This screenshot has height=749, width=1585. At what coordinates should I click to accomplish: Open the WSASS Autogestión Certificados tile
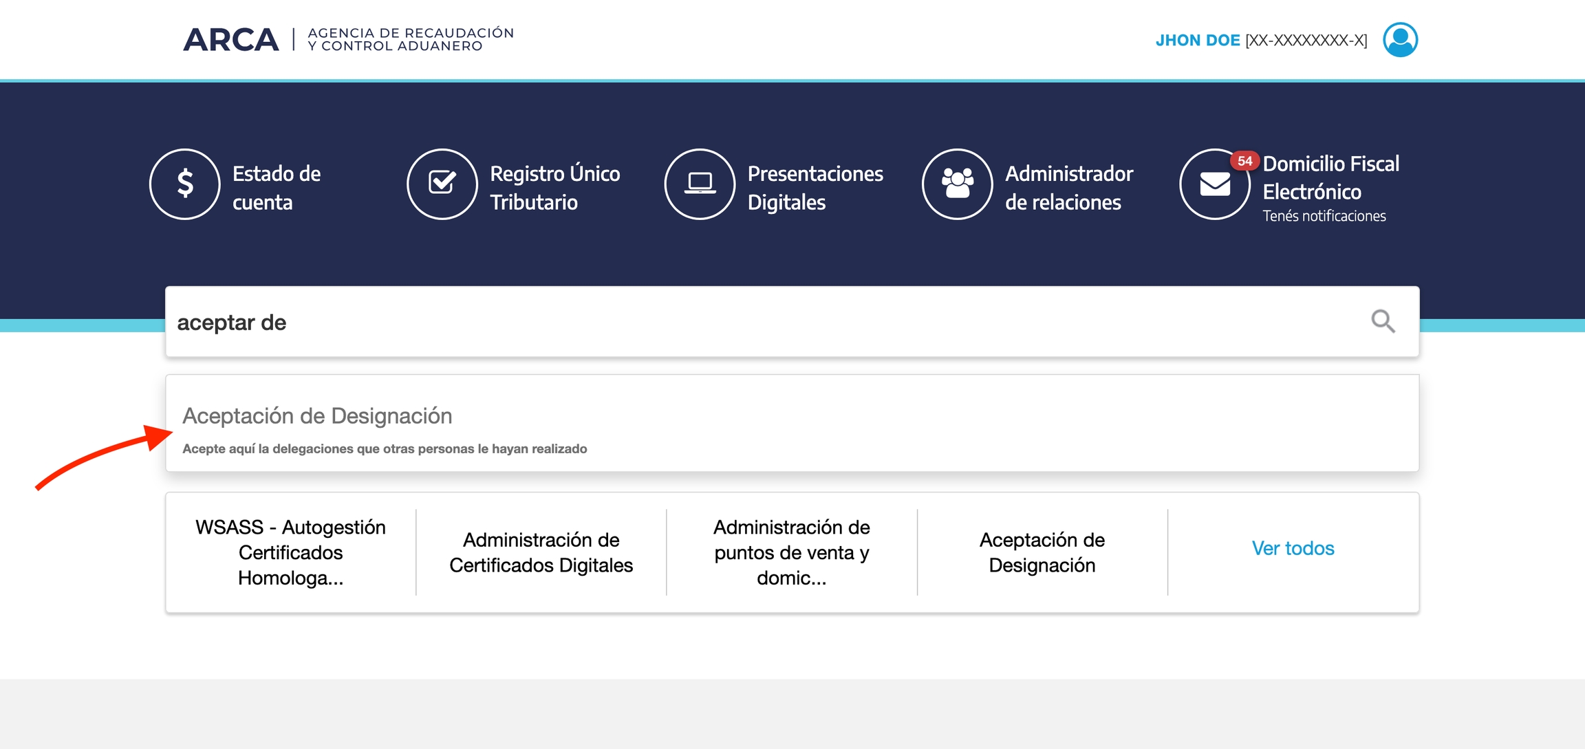(291, 552)
